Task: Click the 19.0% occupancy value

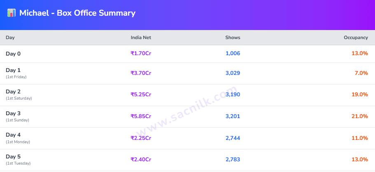Action: [x=360, y=95]
